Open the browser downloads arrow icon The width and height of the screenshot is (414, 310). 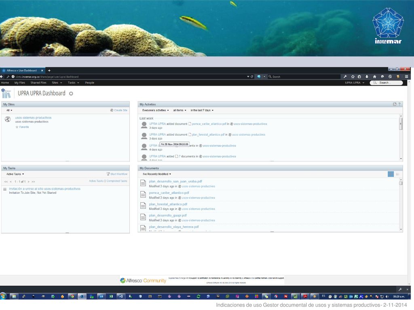coord(367,76)
